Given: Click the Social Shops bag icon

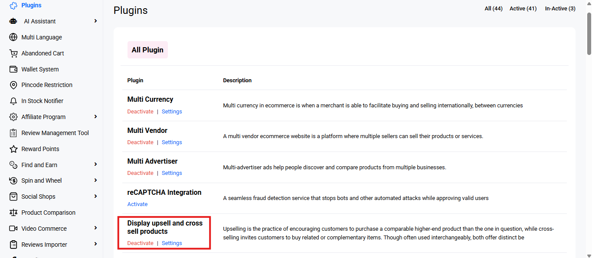Looking at the screenshot, I should (13, 197).
